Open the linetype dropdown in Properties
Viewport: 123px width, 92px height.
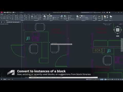[x=87, y=19]
